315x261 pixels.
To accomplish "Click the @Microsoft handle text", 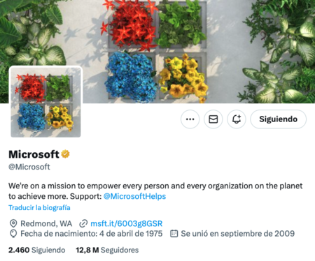I will coord(29,167).
